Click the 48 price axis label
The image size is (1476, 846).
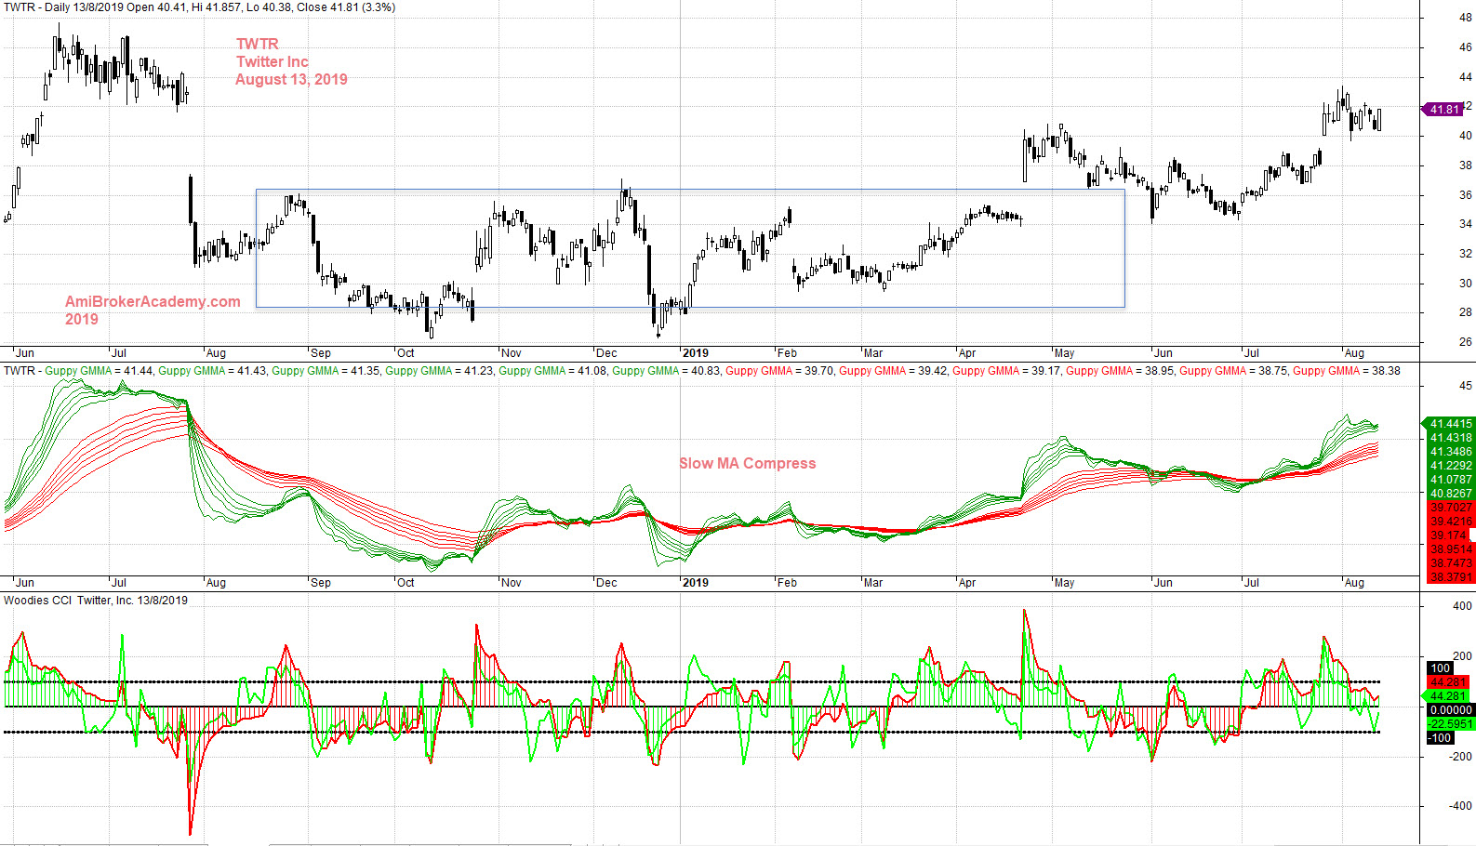pos(1465,18)
